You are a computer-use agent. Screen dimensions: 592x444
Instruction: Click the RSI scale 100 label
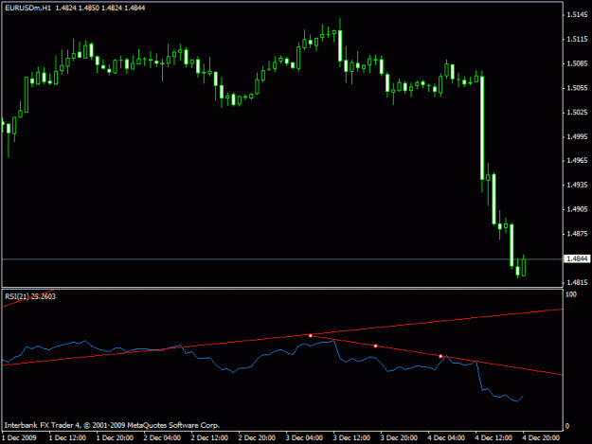(571, 294)
